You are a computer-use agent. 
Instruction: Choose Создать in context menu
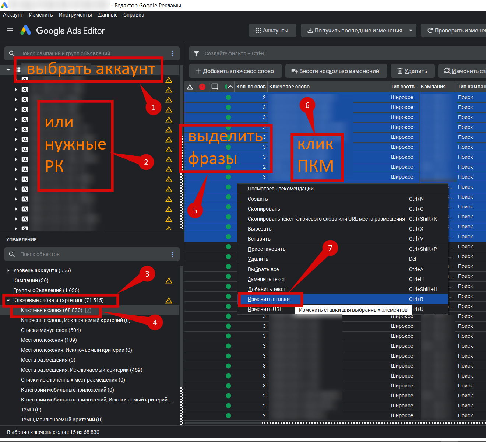click(343, 199)
